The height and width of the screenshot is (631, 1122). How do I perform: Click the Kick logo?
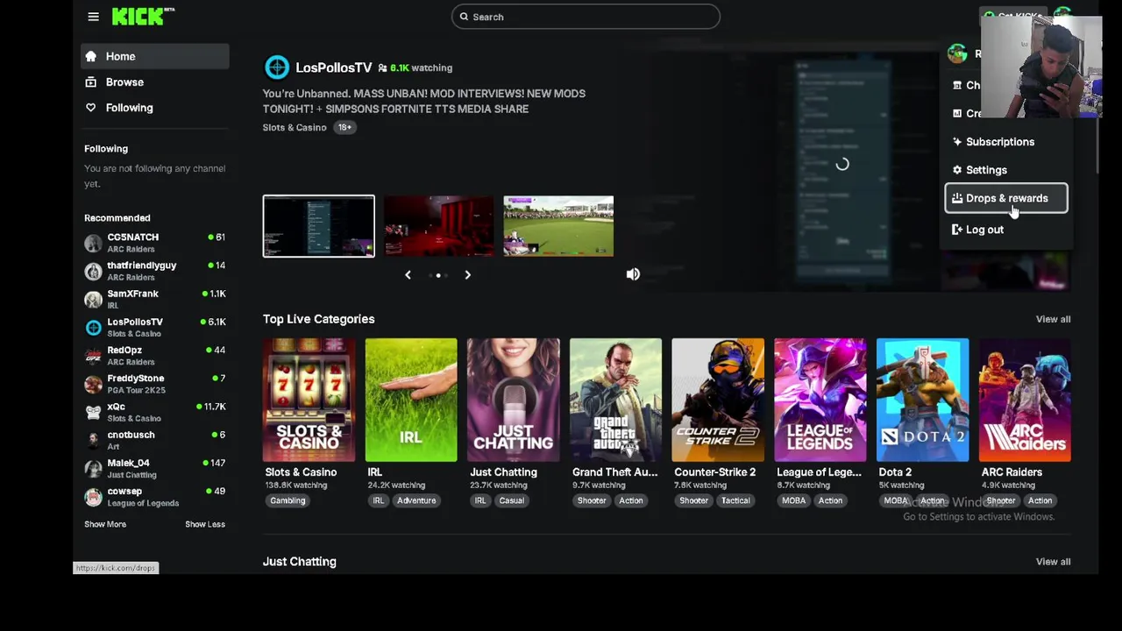pos(143,16)
